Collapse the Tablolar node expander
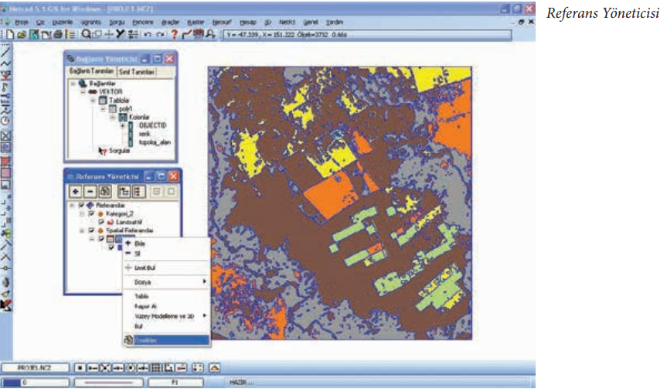Viewport: 667px width, 389px height. [93, 100]
